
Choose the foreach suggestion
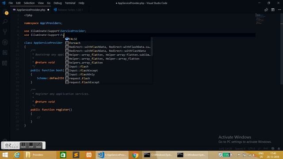108,43
